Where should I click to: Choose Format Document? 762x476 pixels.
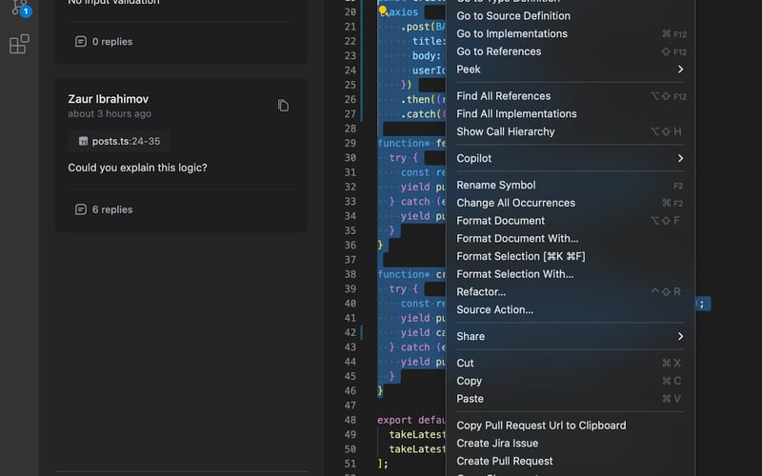tap(570, 221)
